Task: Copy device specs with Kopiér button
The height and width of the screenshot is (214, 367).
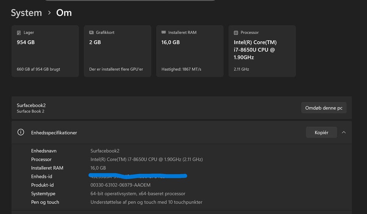Action: click(x=321, y=132)
